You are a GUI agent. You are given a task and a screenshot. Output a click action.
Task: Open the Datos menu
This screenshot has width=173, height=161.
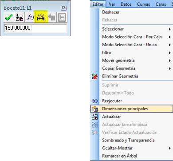pyautogui.click(x=126, y=4)
